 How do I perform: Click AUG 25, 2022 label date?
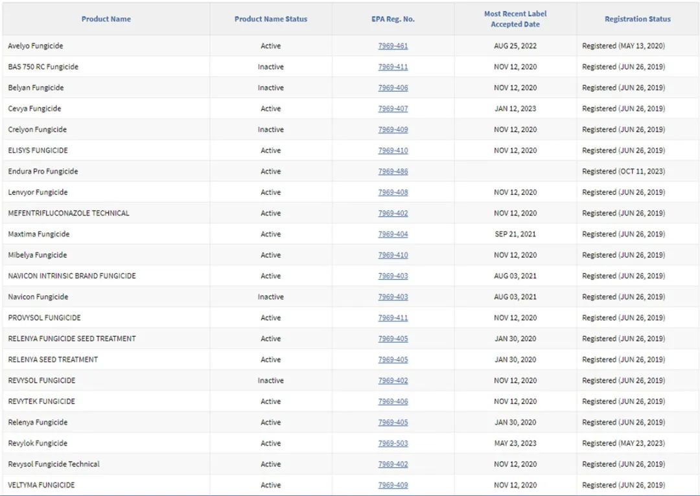coord(515,46)
